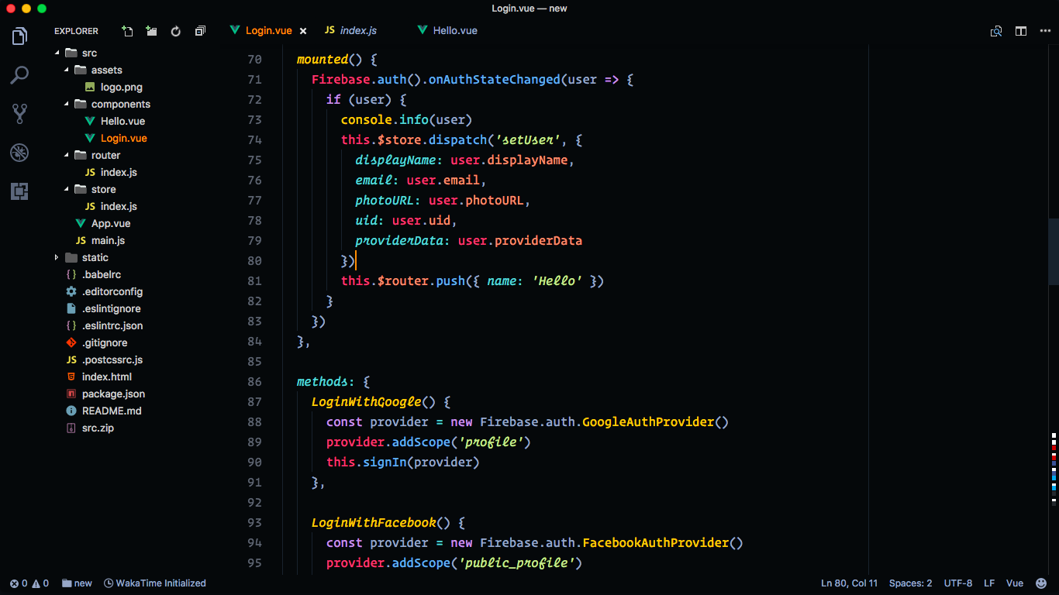
Task: Click the 'setUser' string on line 74
Action: click(528, 140)
